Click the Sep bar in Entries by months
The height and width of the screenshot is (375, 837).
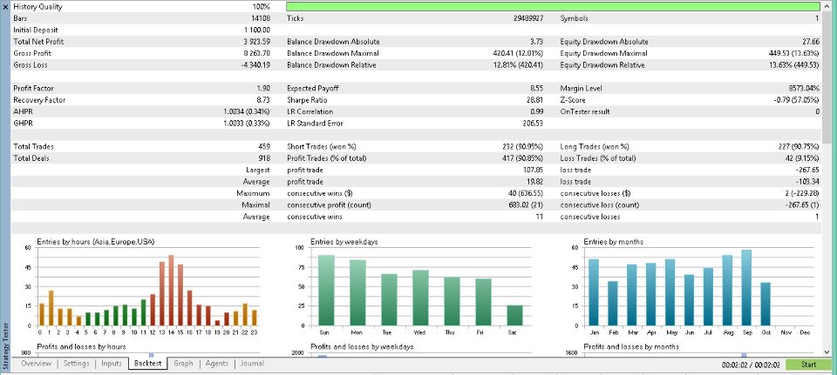[746, 288]
